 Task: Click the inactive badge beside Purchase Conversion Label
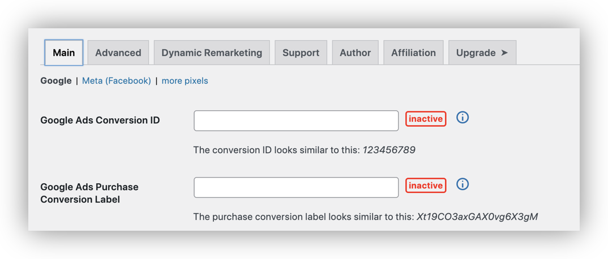(x=426, y=185)
